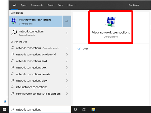
Task: Click the taskbar search input field
Action: 40,109
